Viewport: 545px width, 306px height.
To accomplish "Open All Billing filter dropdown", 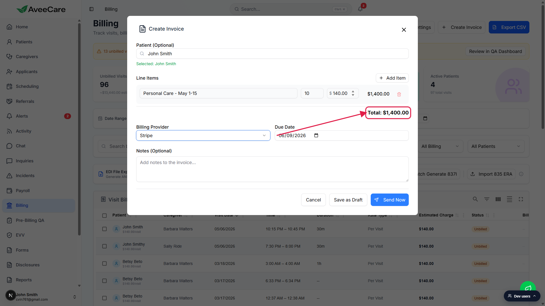I will [x=440, y=146].
